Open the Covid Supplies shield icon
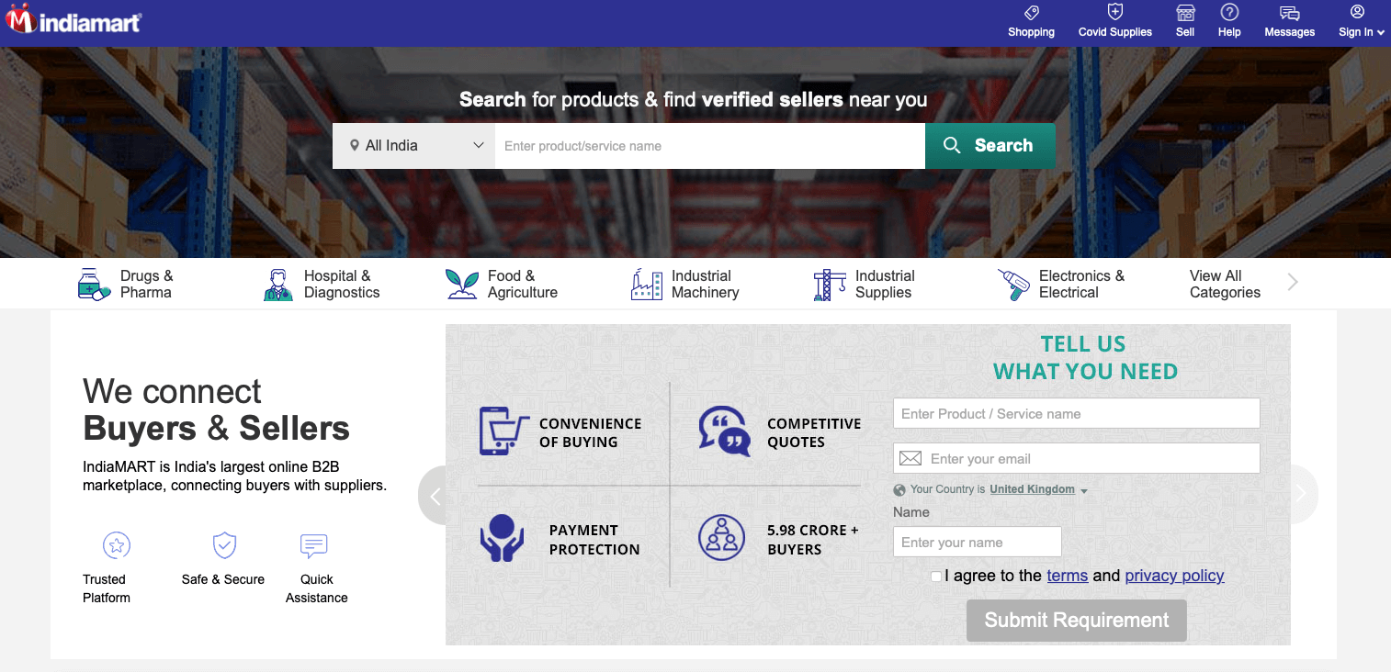The image size is (1391, 672). (x=1115, y=13)
